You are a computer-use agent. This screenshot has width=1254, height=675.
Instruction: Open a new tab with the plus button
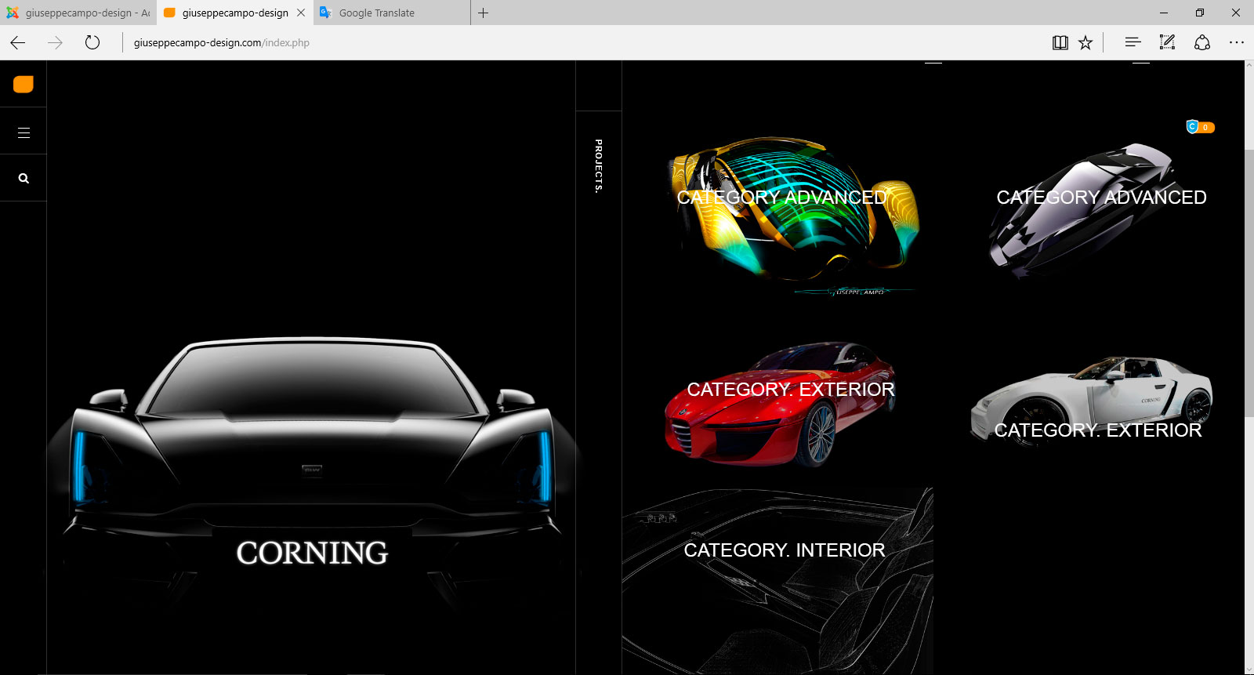click(484, 13)
